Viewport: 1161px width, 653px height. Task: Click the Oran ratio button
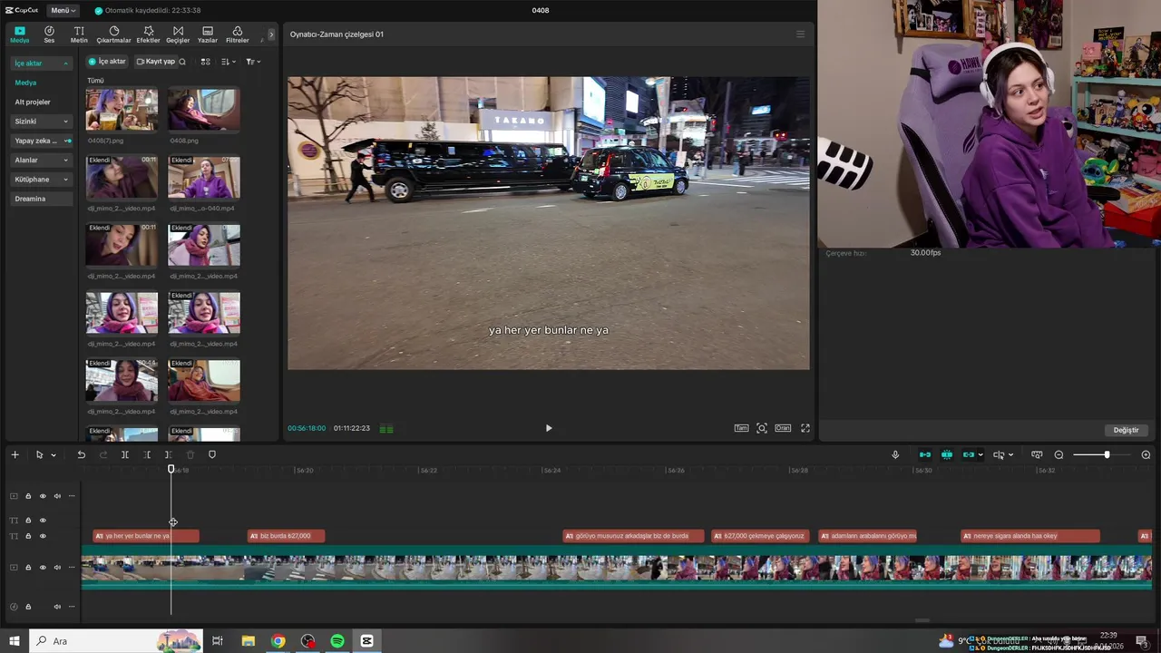click(x=782, y=428)
